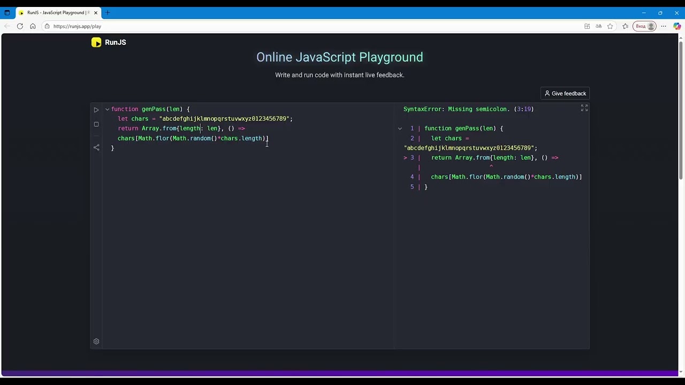Open editor settings gear icon
This screenshot has width=685, height=385.
tap(96, 341)
